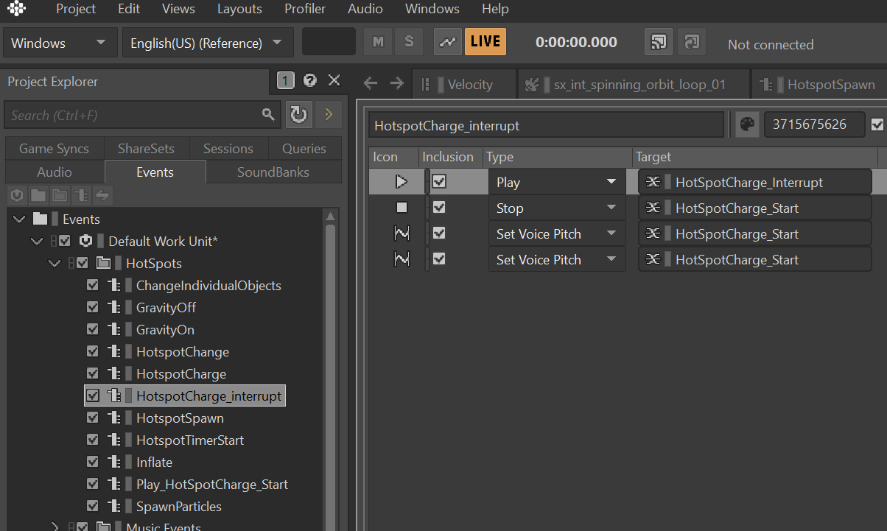Viewport: 887px width, 531px height.
Task: Click the Connect to Remote platform icon
Action: tap(658, 42)
